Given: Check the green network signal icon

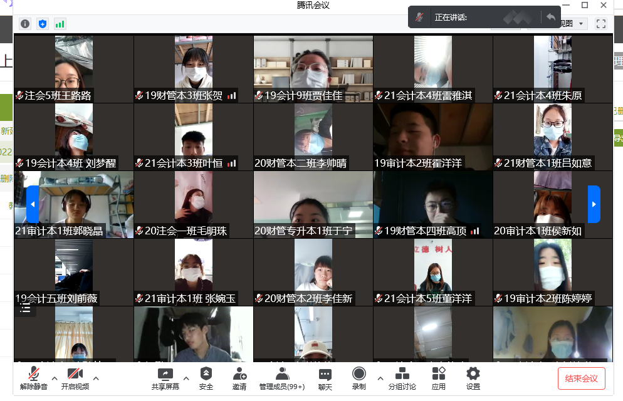Looking at the screenshot, I should tap(60, 24).
